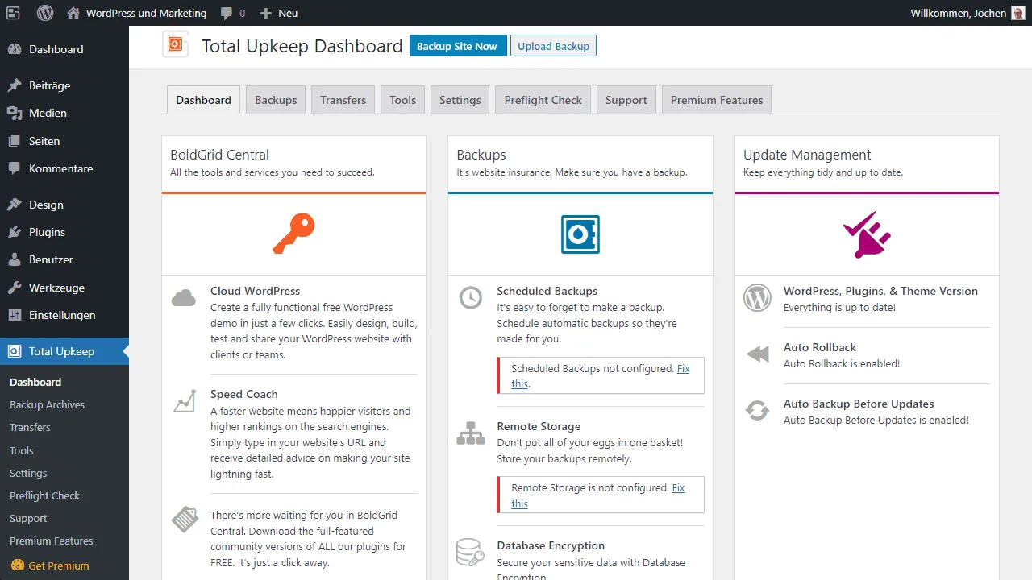Click the magenta plug icon in Update Management
1032x580 pixels.
coord(867,234)
